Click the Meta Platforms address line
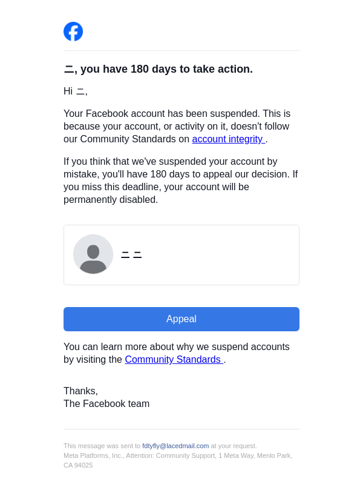The height and width of the screenshot is (493, 363). (x=178, y=455)
